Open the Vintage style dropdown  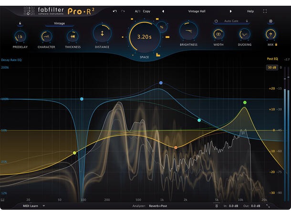click(59, 23)
